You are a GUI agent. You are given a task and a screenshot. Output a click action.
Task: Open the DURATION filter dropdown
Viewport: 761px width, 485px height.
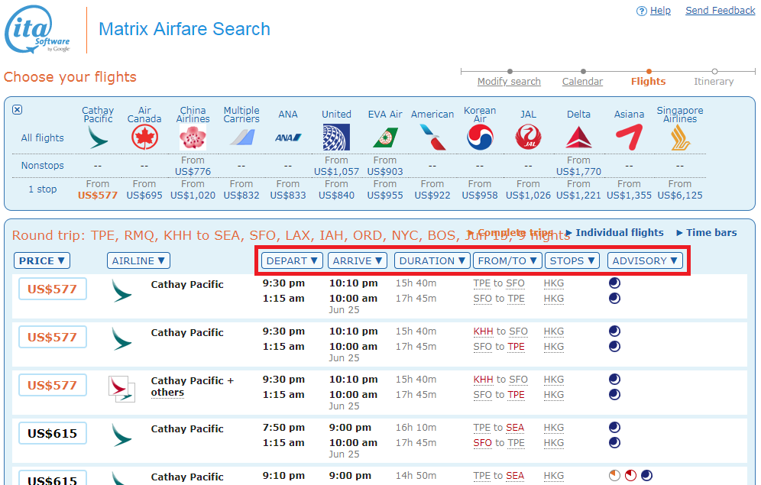[x=432, y=260]
